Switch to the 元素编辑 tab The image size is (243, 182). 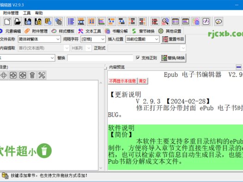11,31
